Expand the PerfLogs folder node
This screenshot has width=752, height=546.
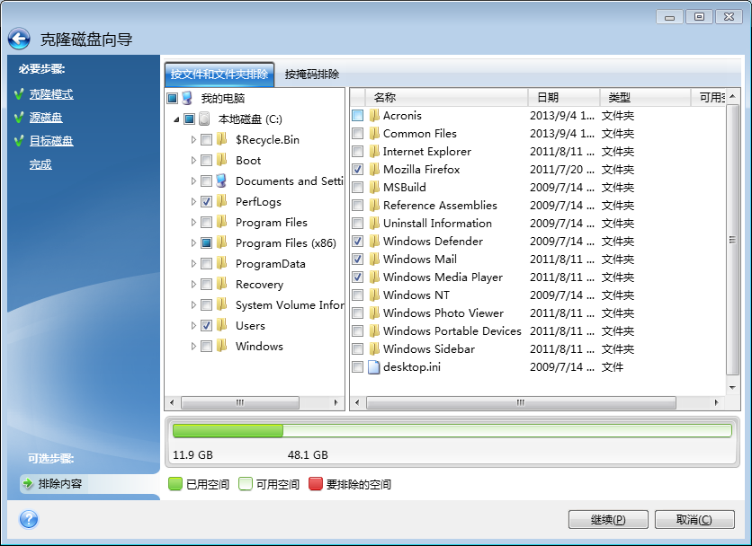(193, 202)
